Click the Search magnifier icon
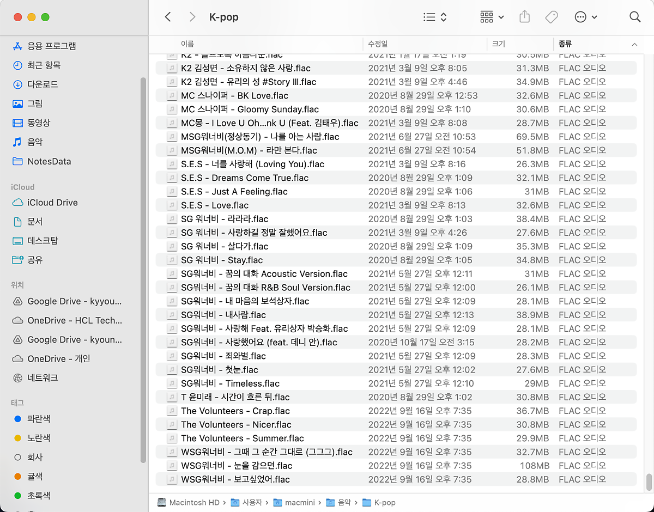Image resolution: width=654 pixels, height=512 pixels. tap(635, 17)
